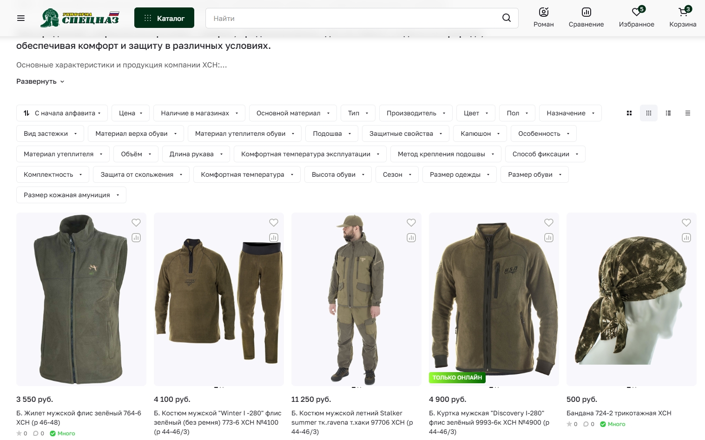Add Winter fleece suit to favorites

tap(273, 223)
